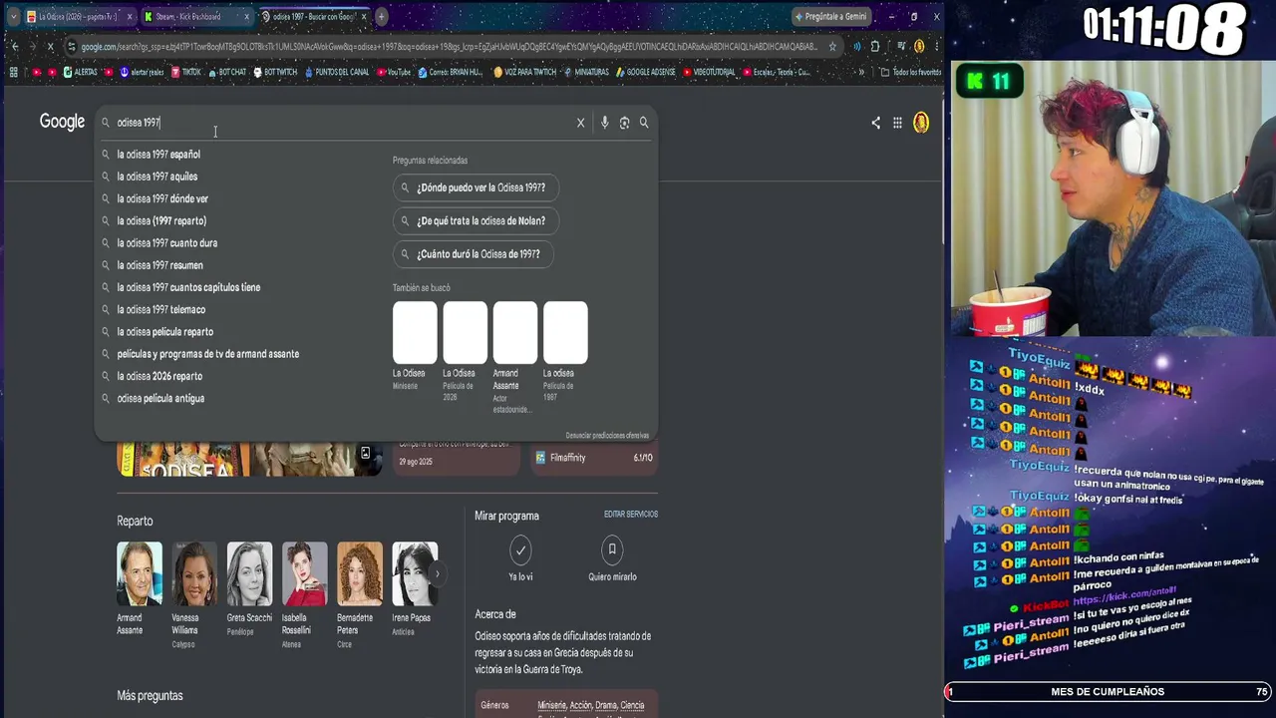Open a new browser tab
The image size is (1276, 718).
click(x=381, y=16)
